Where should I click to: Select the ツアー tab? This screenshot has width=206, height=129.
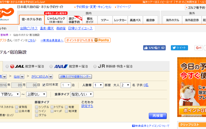tap(105, 20)
